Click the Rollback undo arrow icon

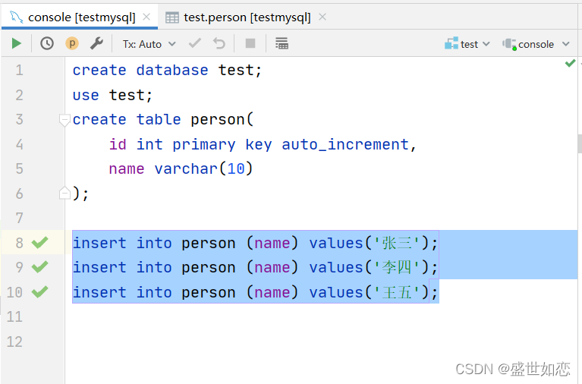[219, 43]
